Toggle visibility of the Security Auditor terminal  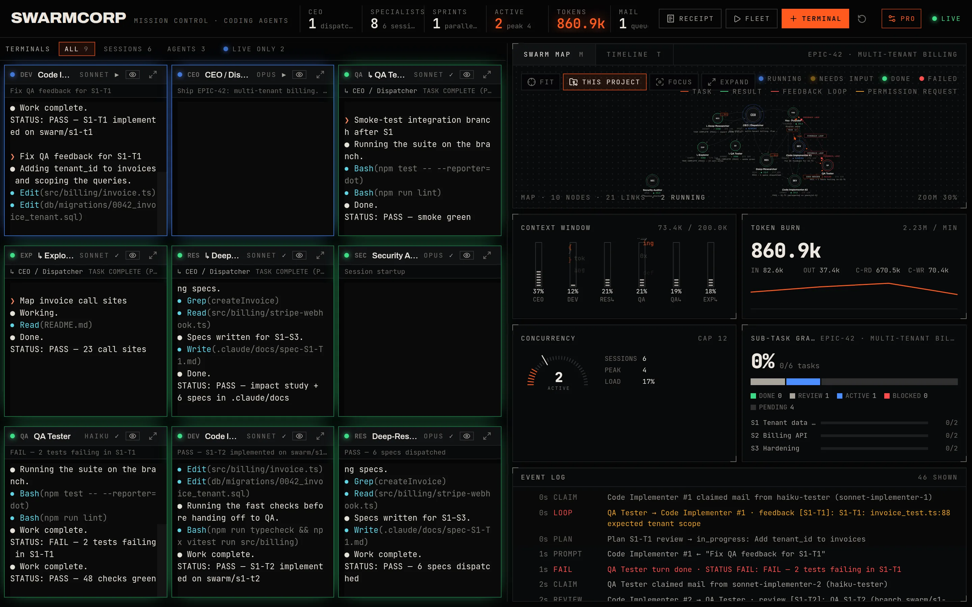point(466,255)
